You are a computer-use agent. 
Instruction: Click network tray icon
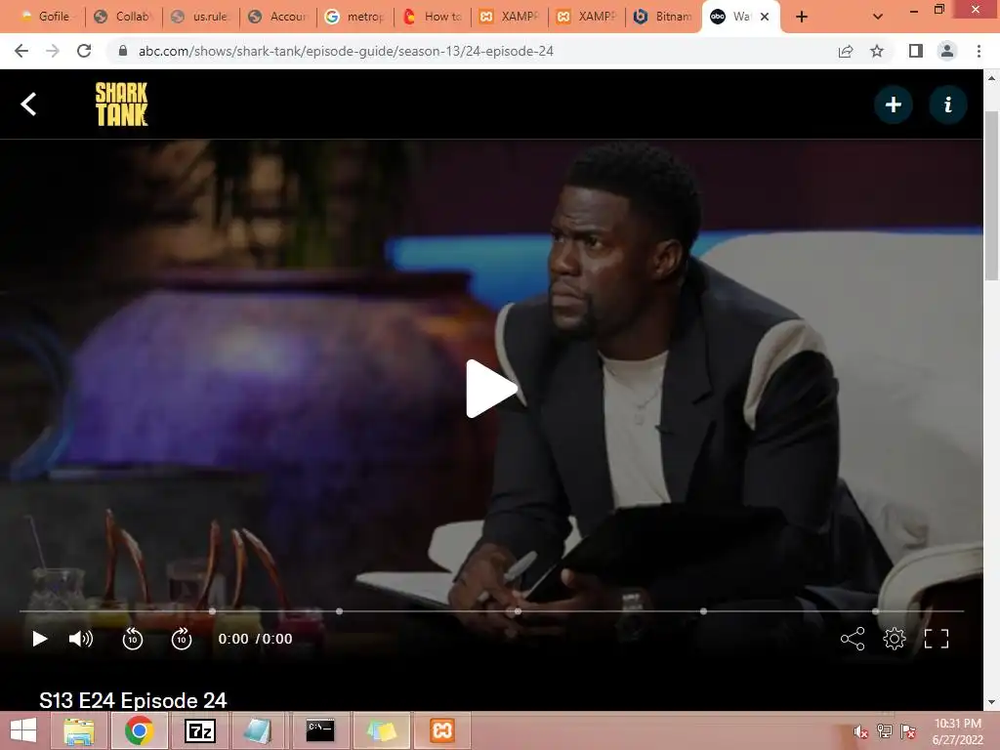tap(884, 731)
